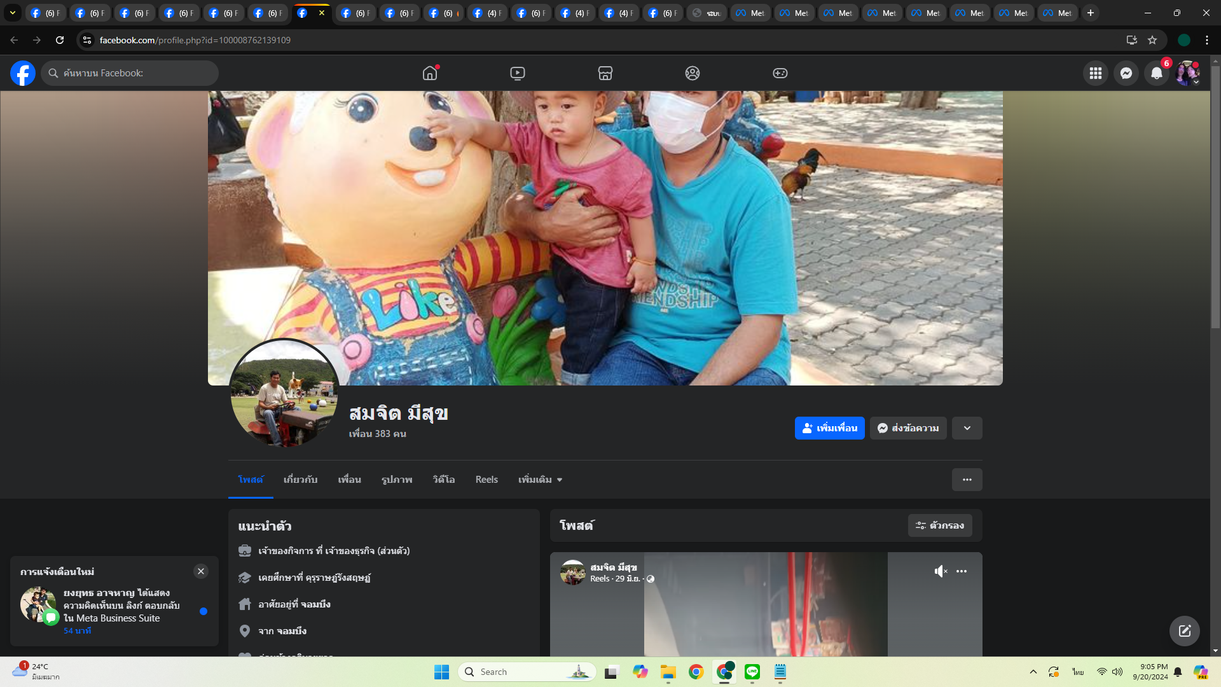Screen dimensions: 1221x687
Task: Open notifications bell with 6 badge
Action: pyautogui.click(x=1157, y=73)
